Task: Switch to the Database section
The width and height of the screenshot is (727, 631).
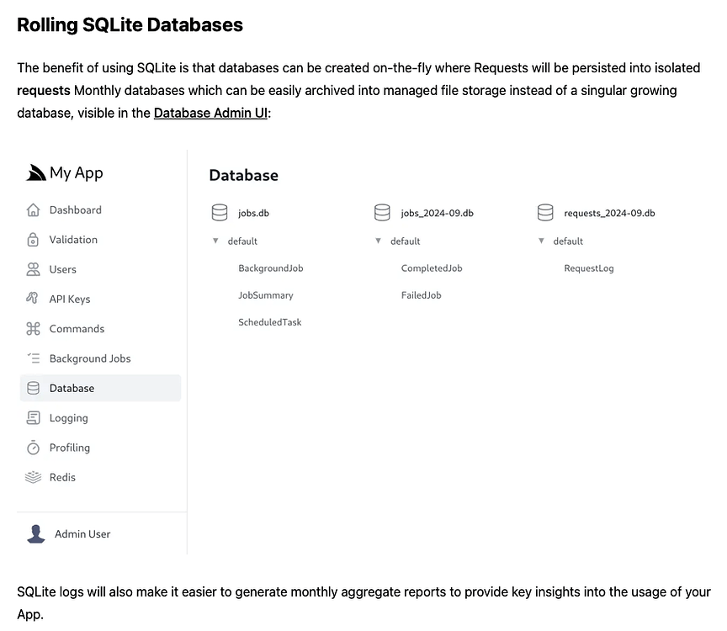Action: [x=72, y=388]
